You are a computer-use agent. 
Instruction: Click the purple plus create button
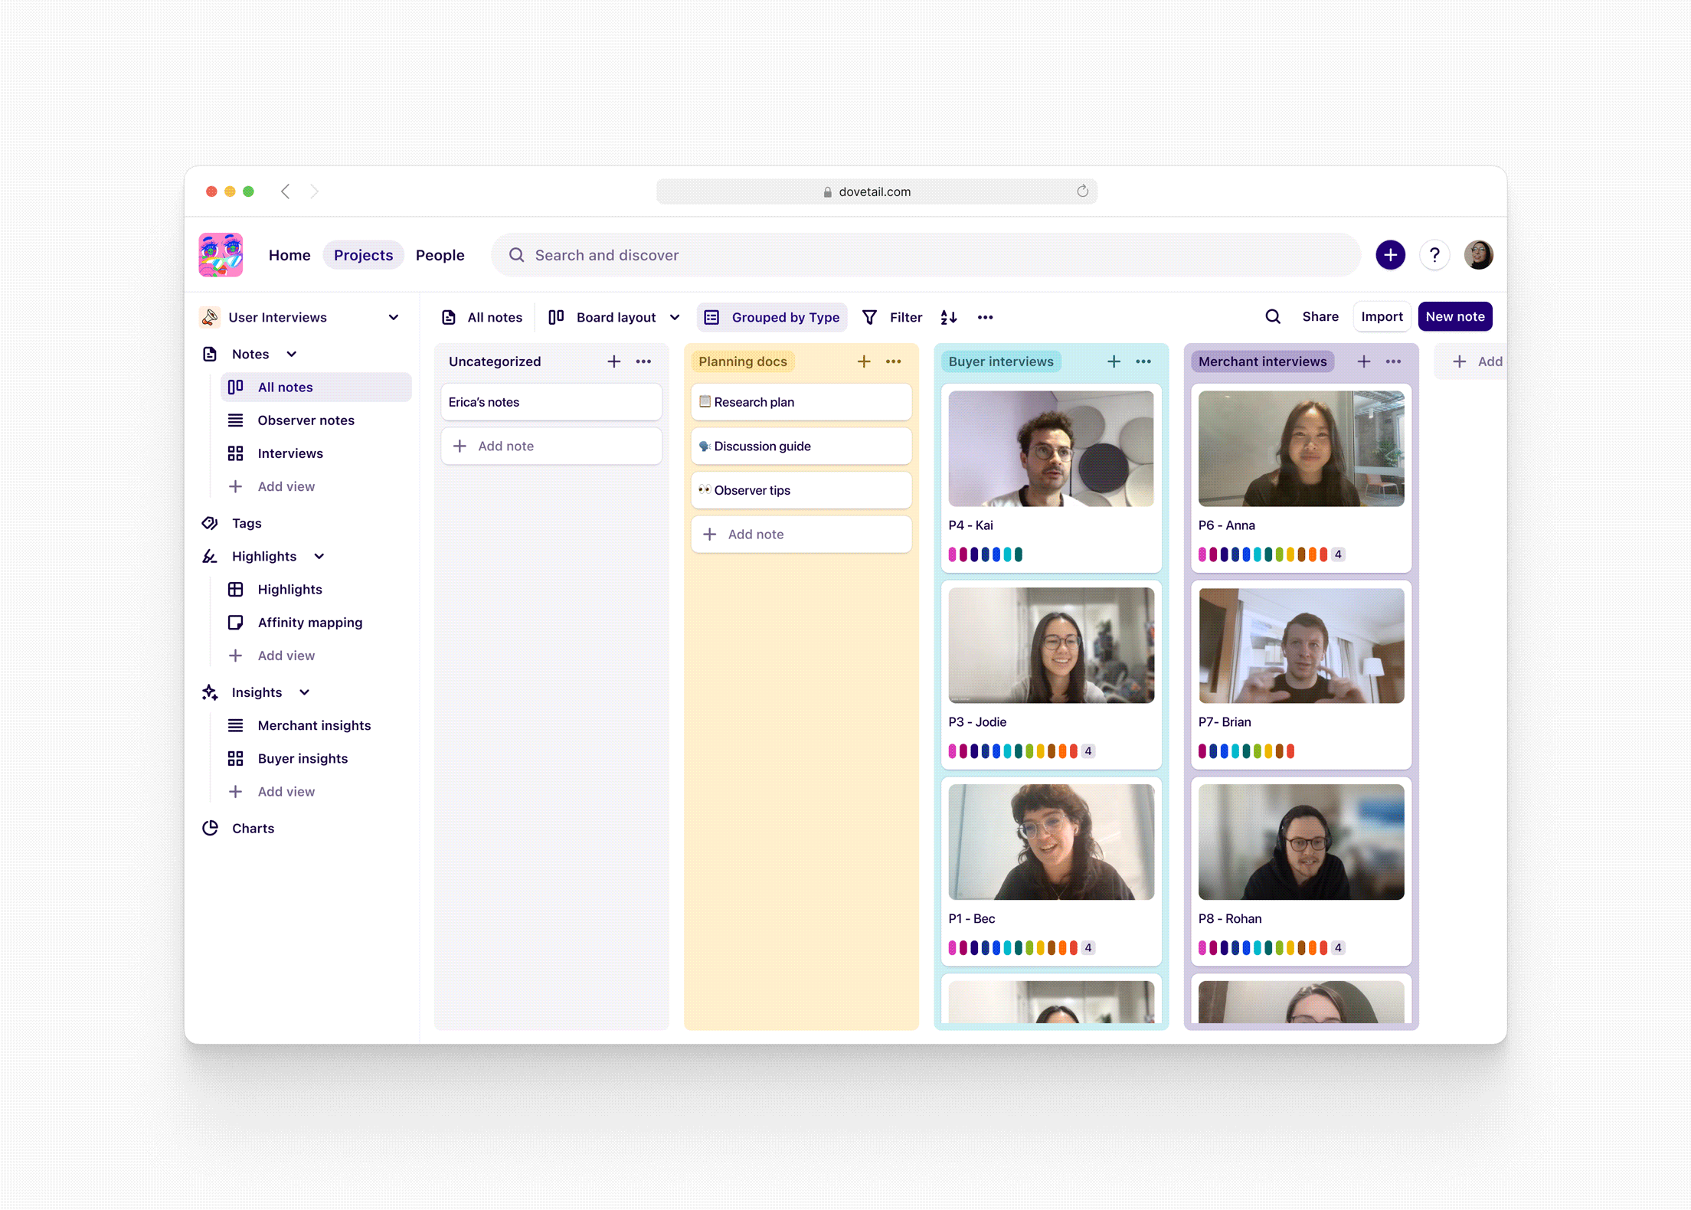[x=1390, y=255]
